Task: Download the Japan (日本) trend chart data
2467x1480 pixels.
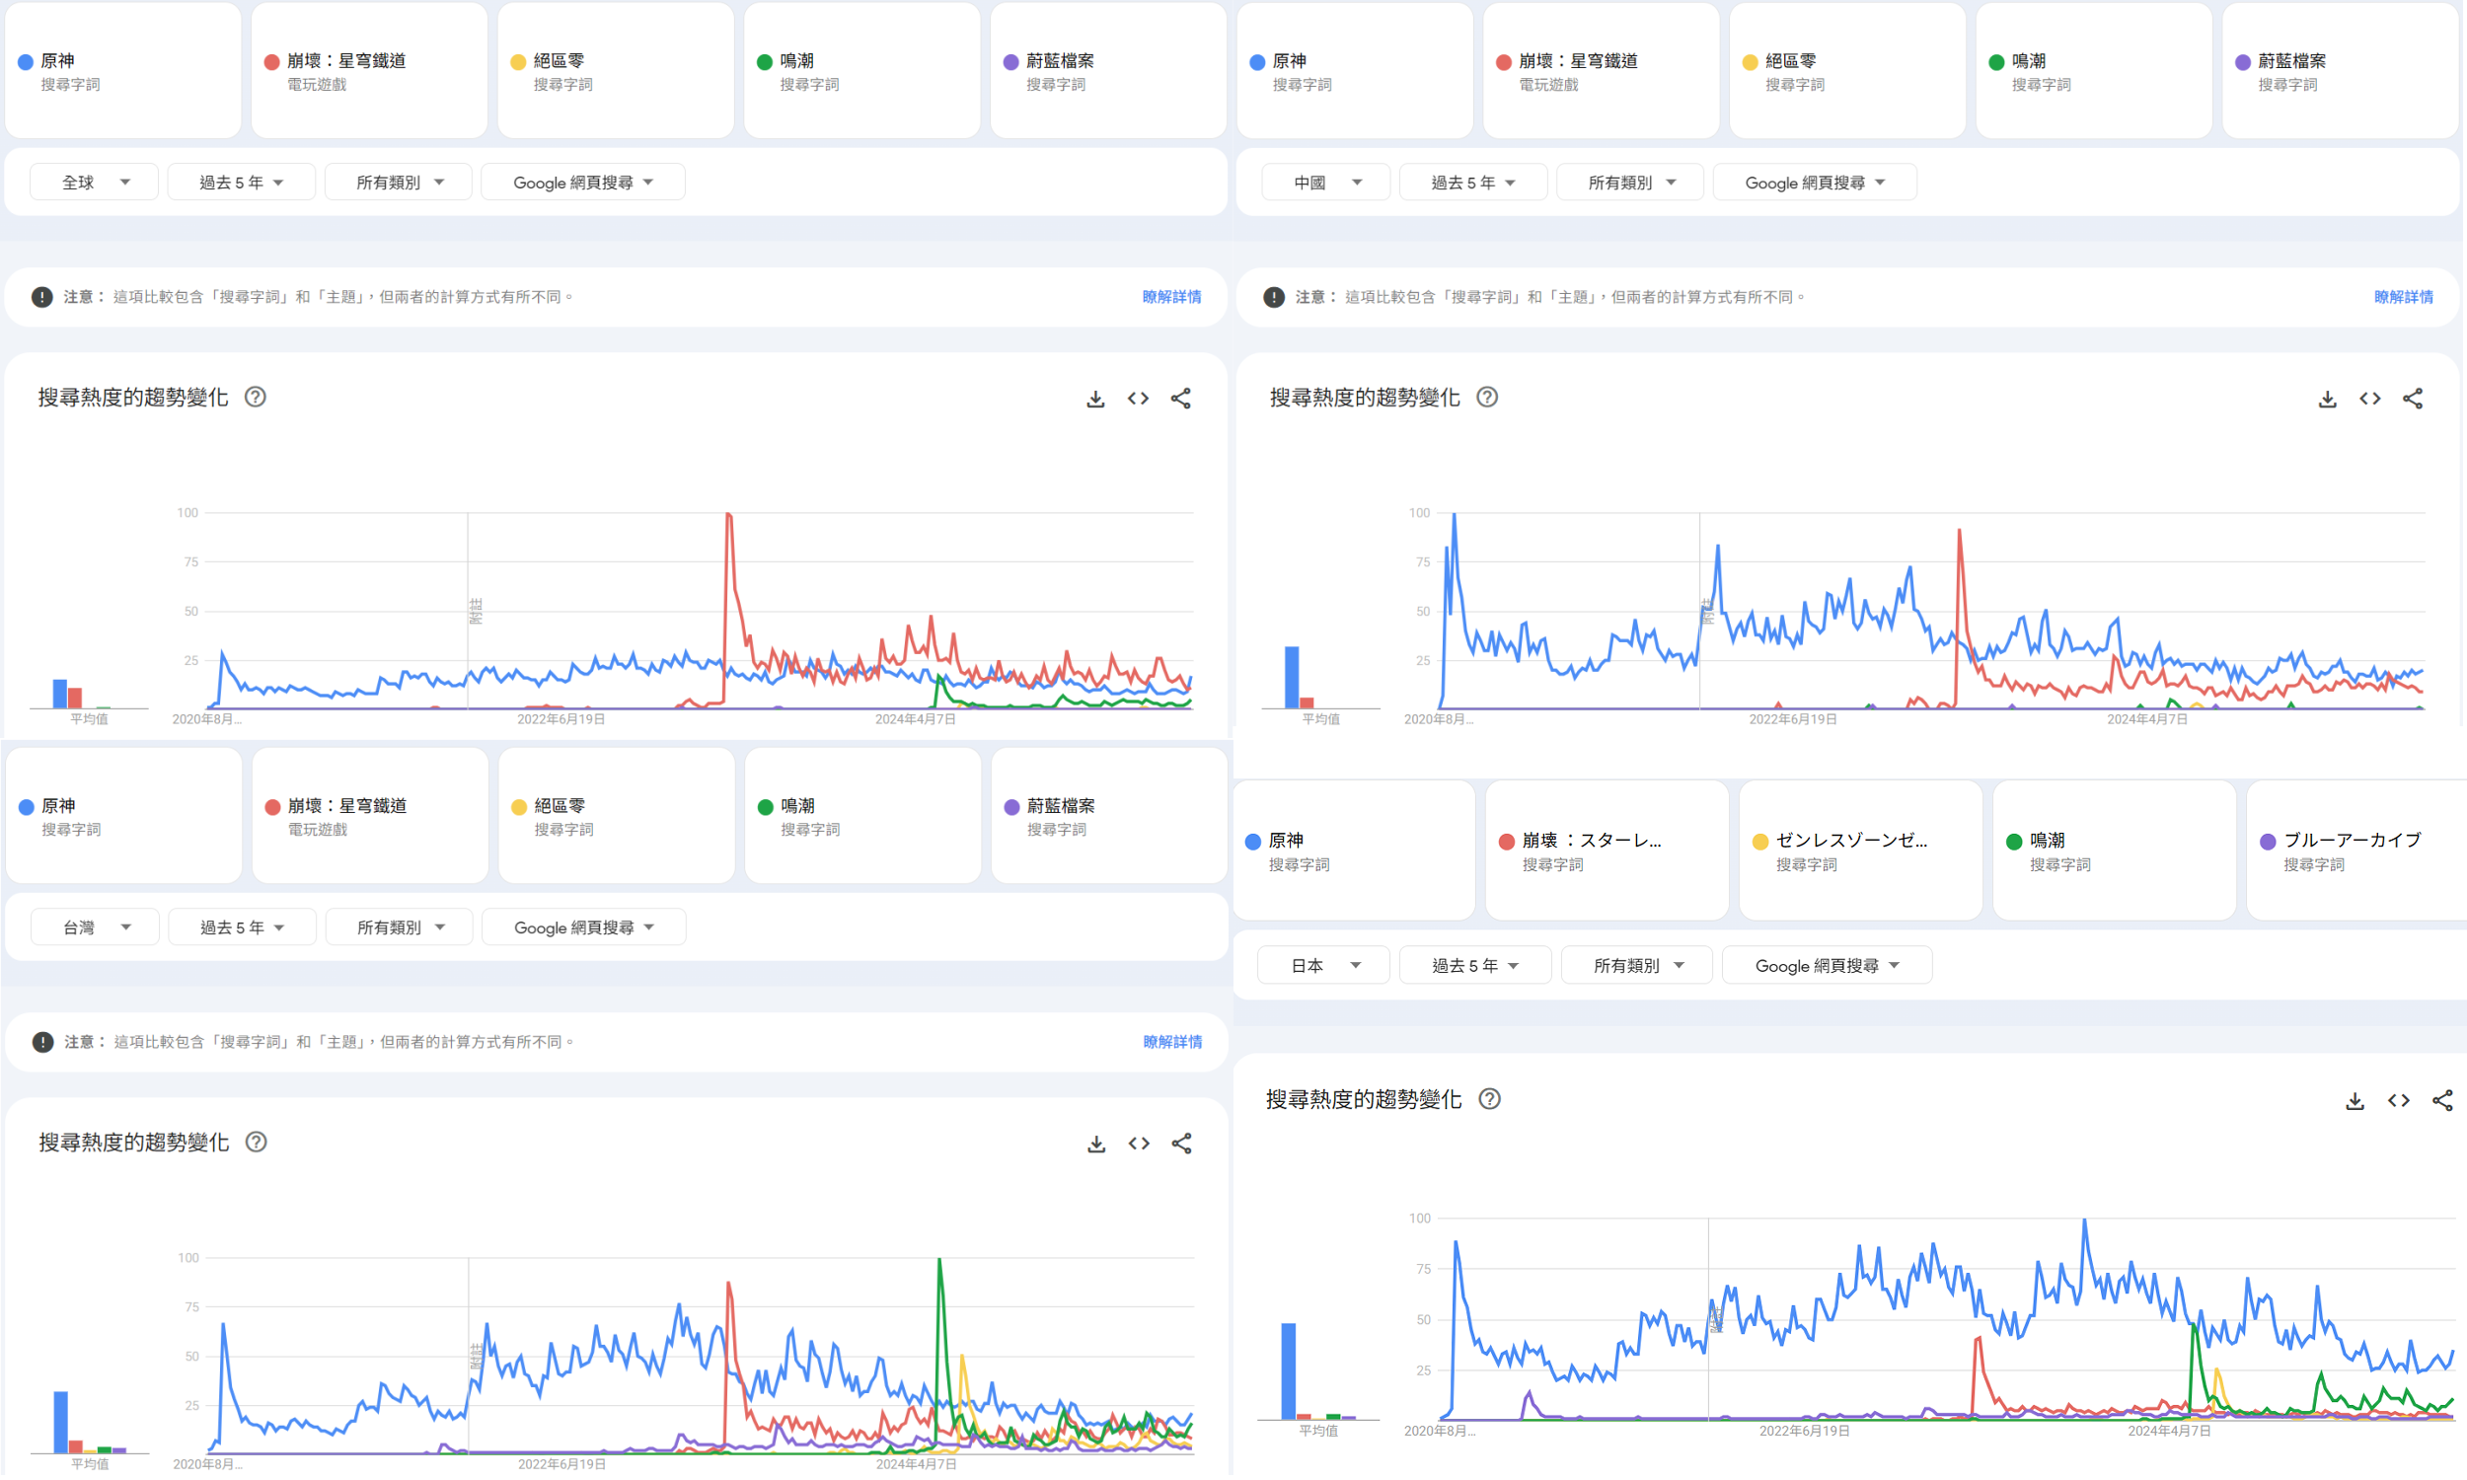Action: [2355, 1101]
